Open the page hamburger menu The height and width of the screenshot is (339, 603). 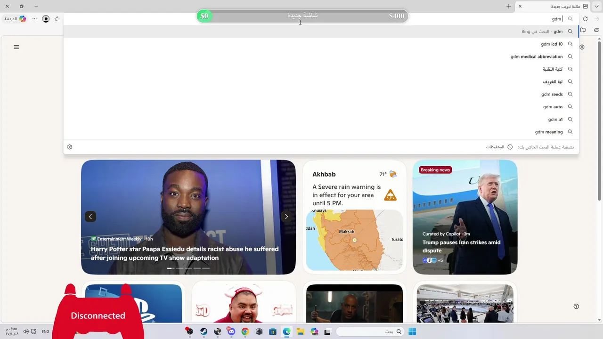tap(16, 47)
